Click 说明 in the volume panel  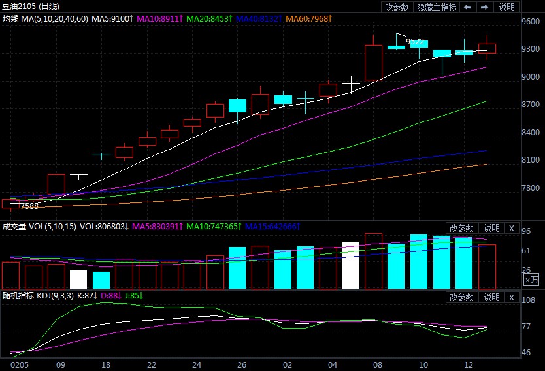[x=491, y=228]
